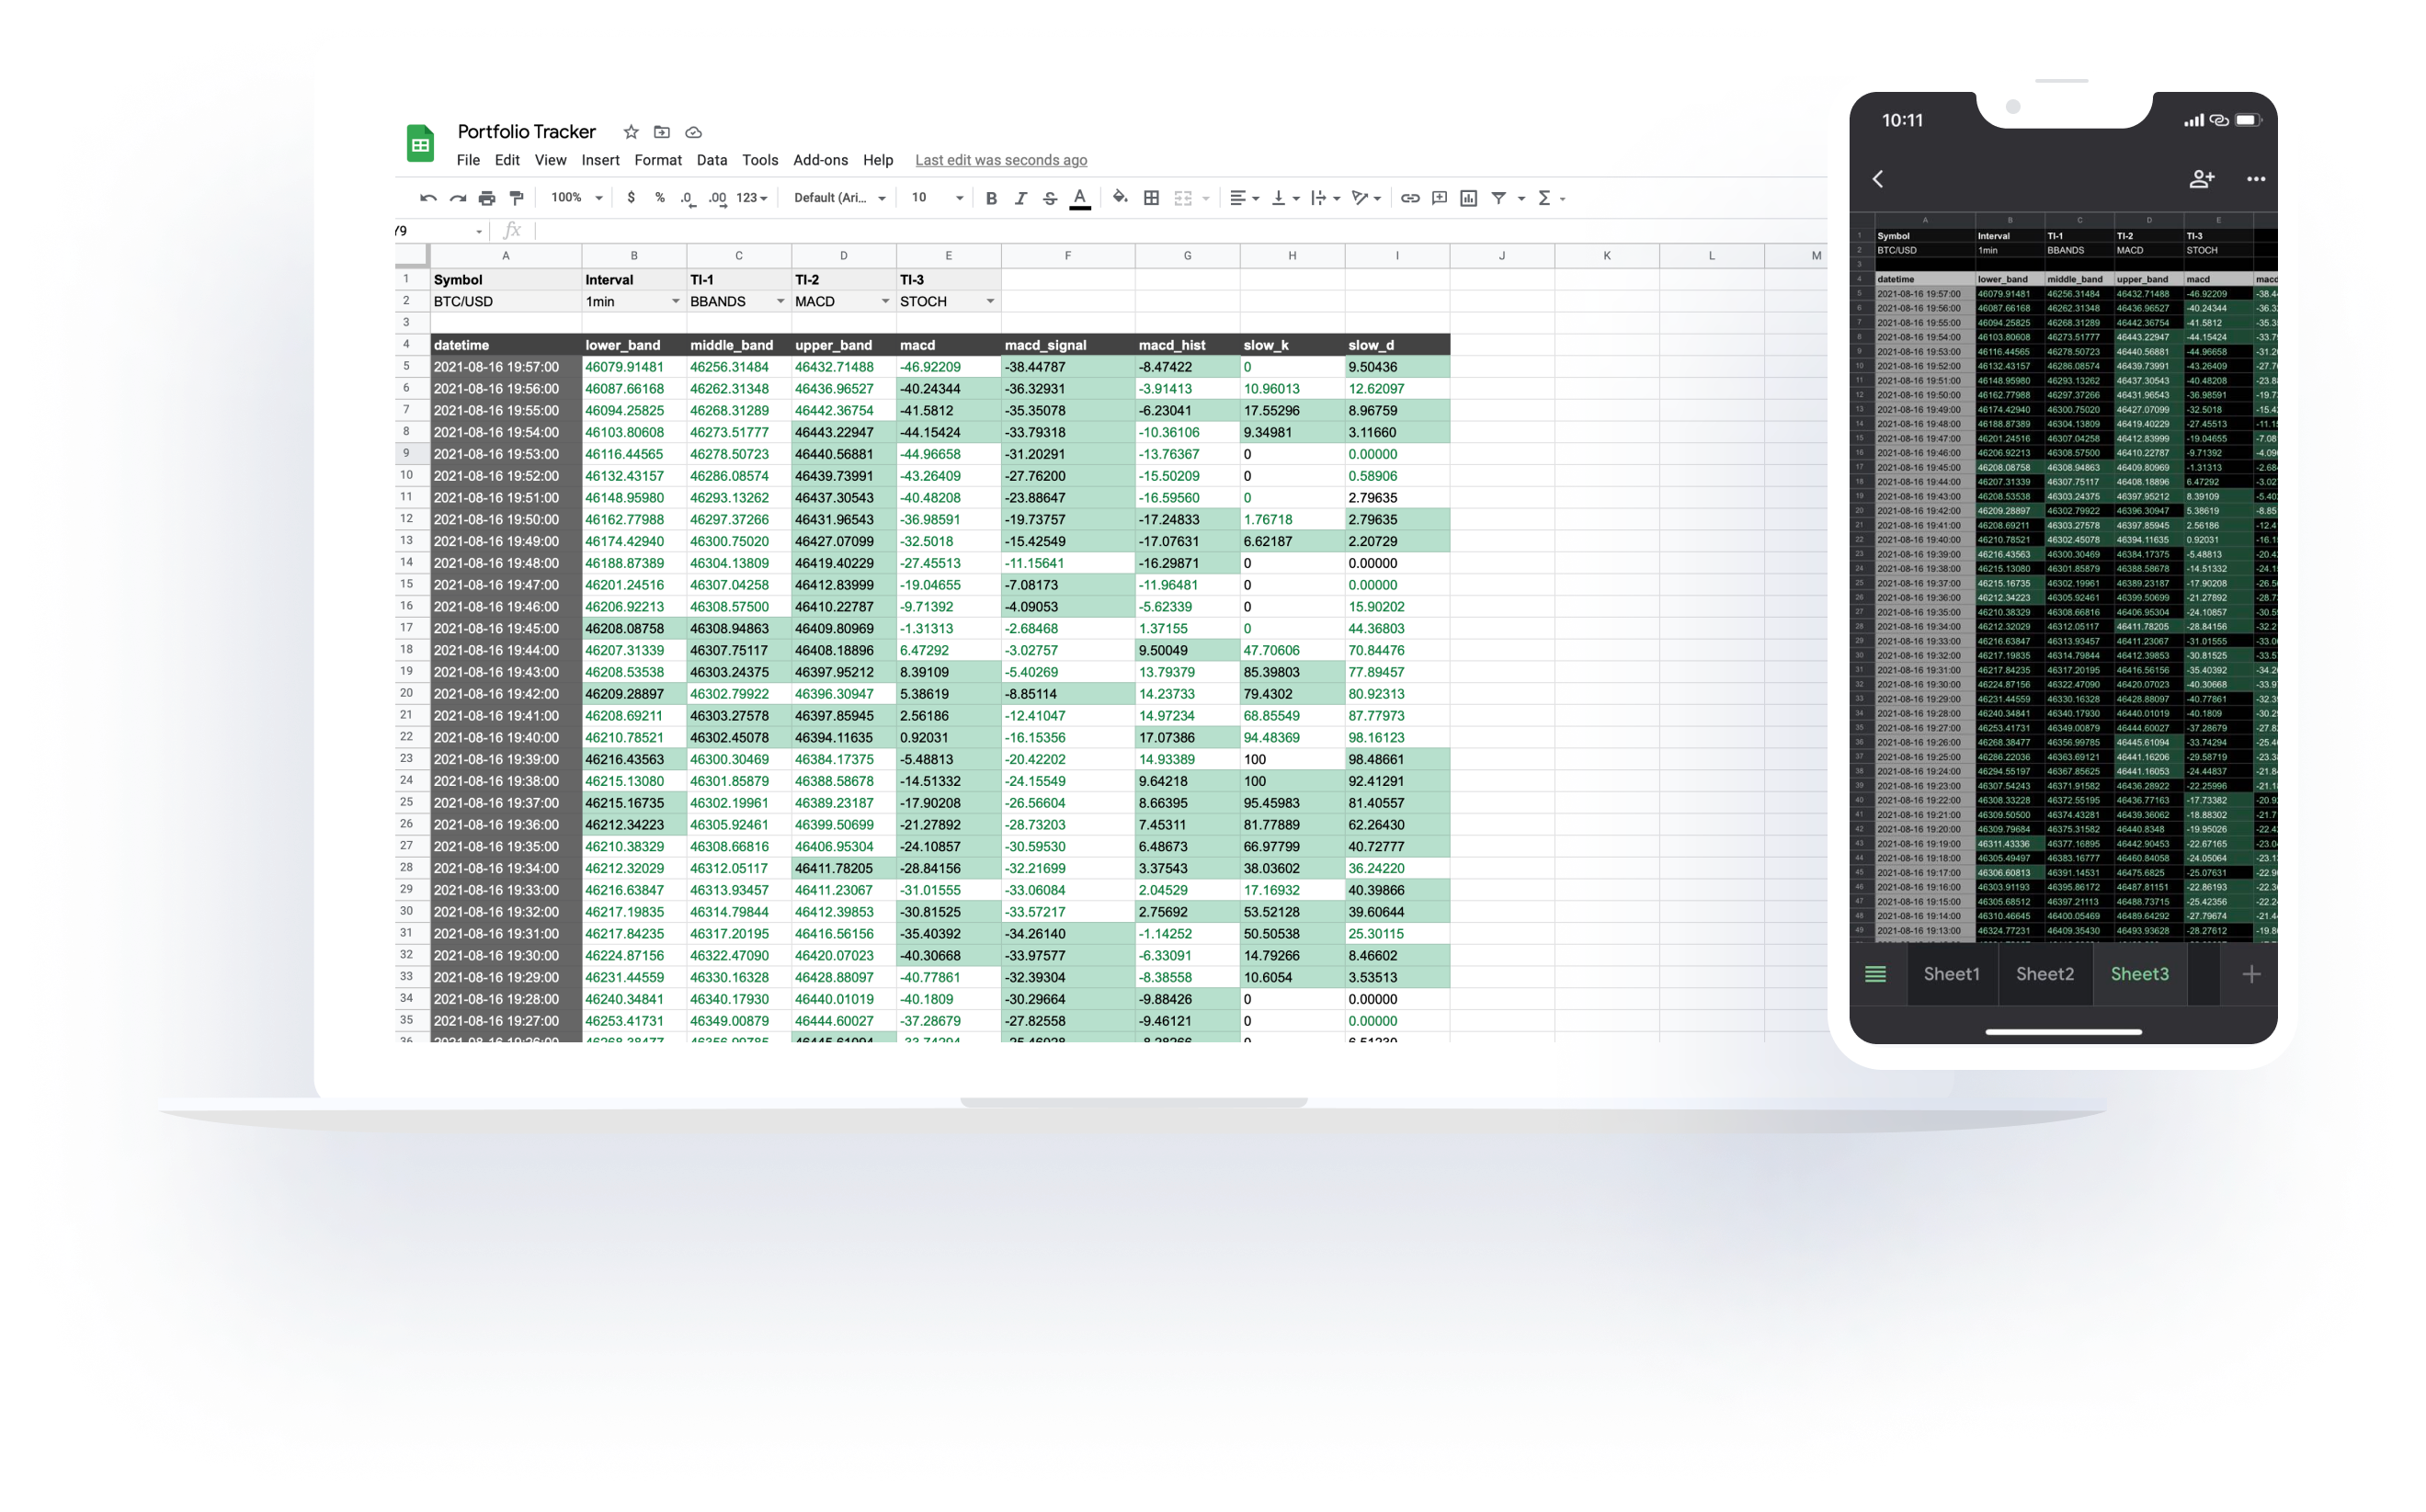The height and width of the screenshot is (1512, 2426).
Task: Click the text color underlined A
Action: 1079,198
